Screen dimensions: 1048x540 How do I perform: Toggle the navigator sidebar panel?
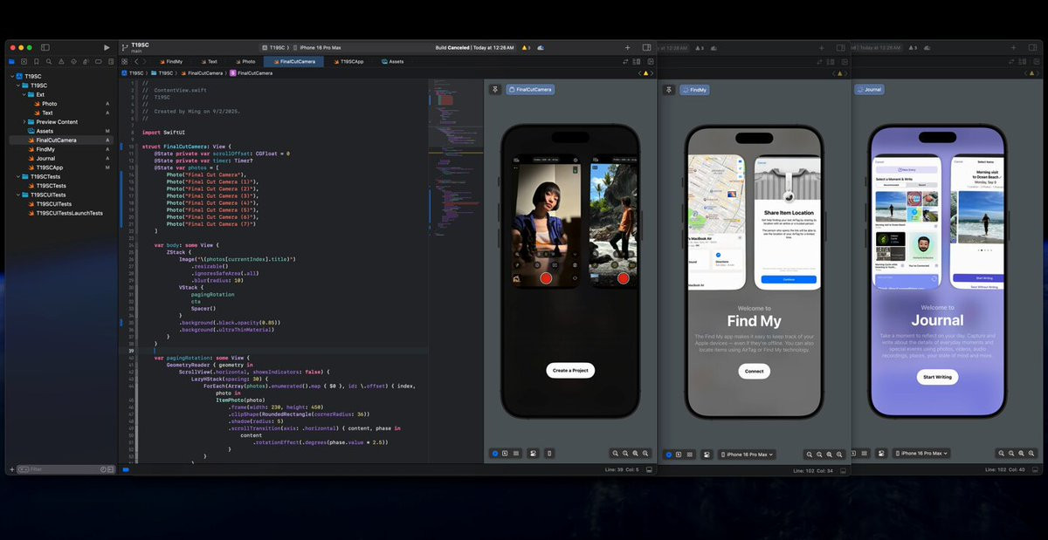45,47
